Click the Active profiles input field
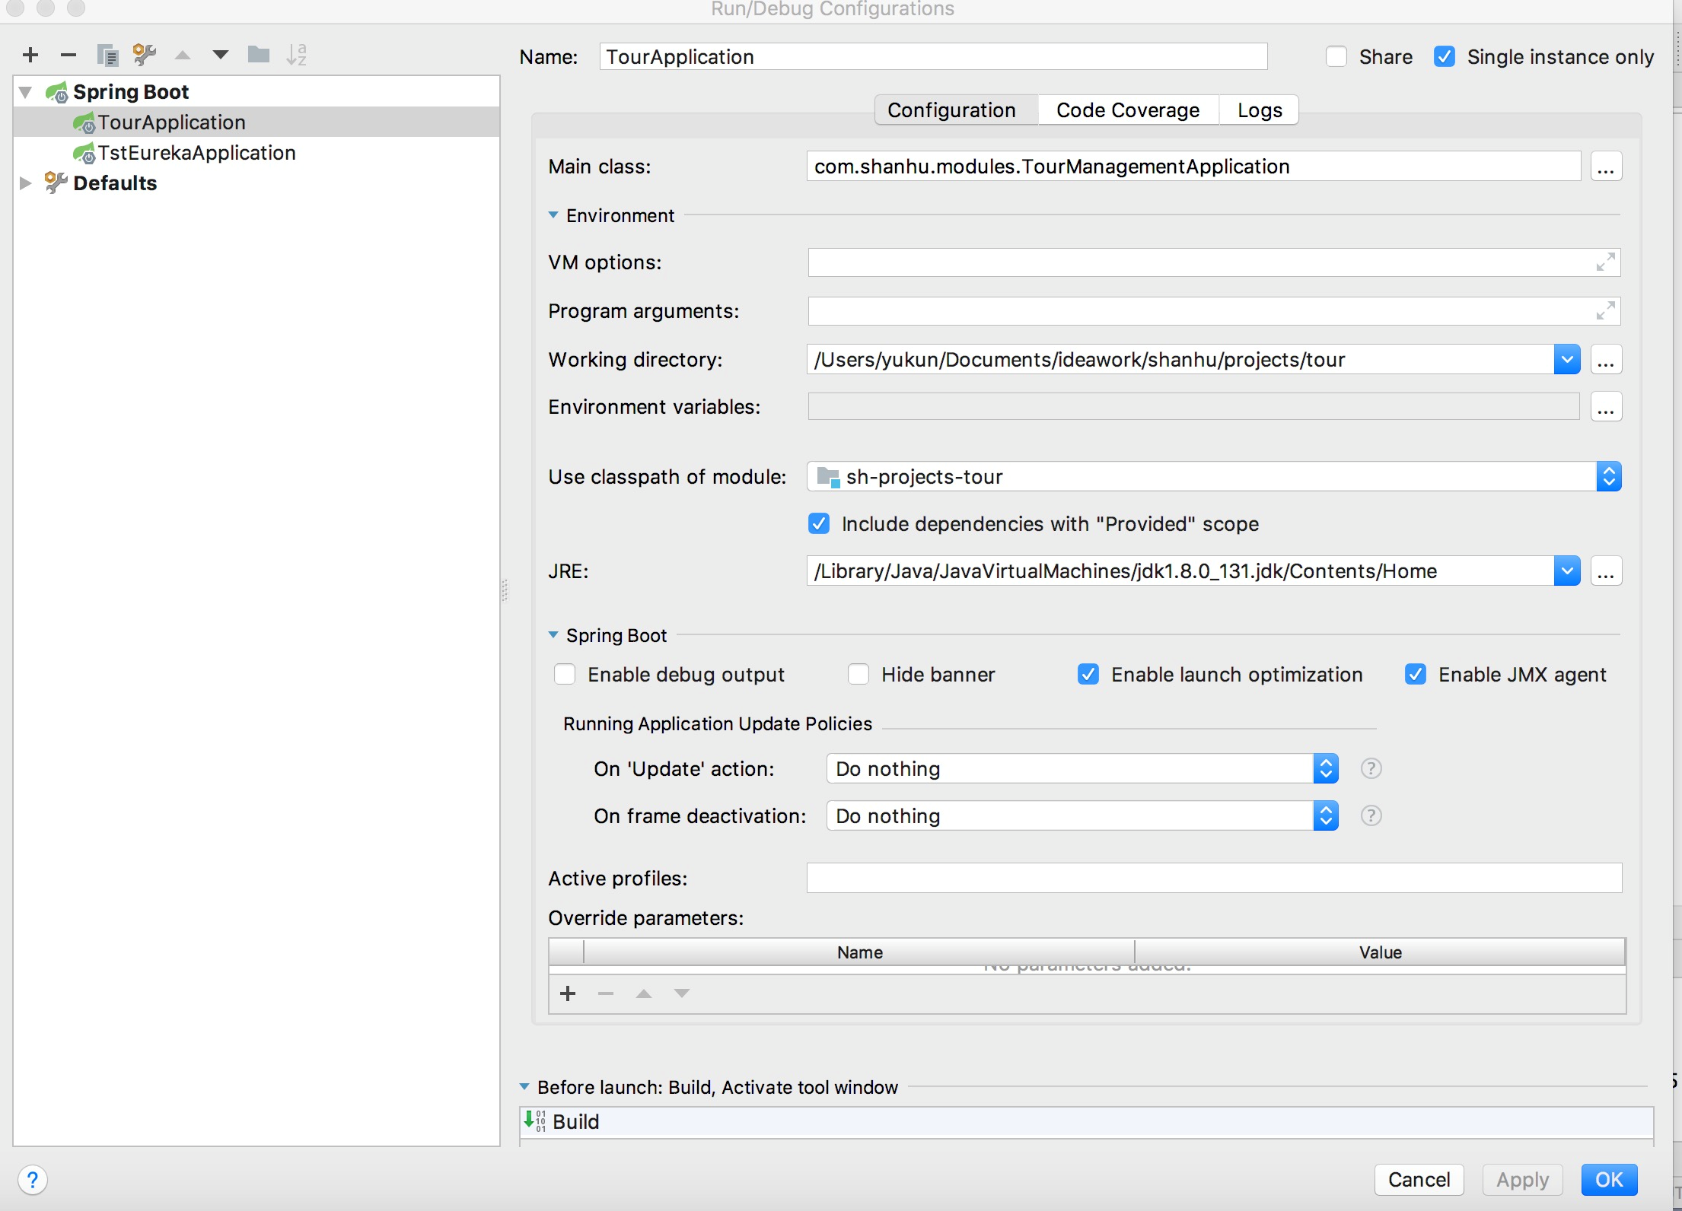Viewport: 1682px width, 1211px height. (x=1217, y=877)
